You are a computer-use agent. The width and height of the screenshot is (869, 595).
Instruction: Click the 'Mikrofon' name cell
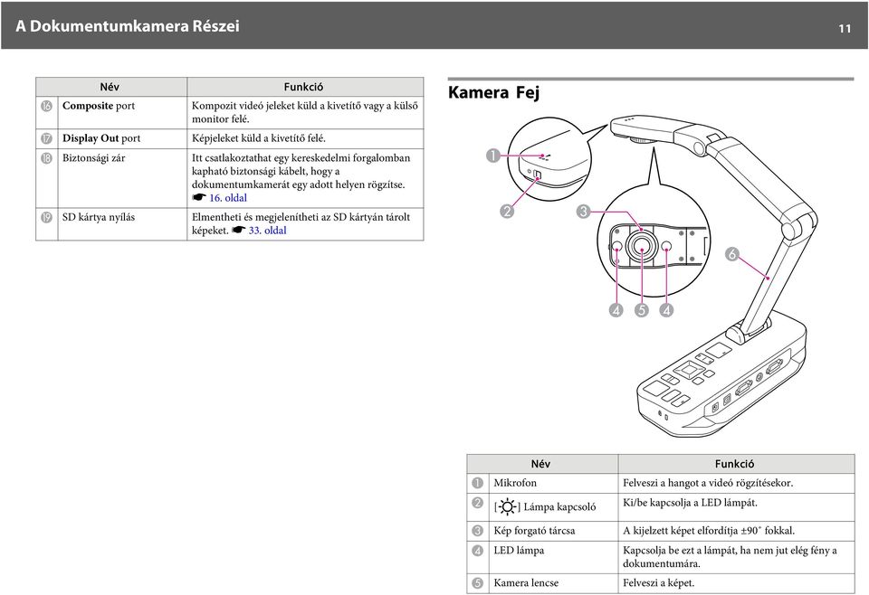[553, 483]
